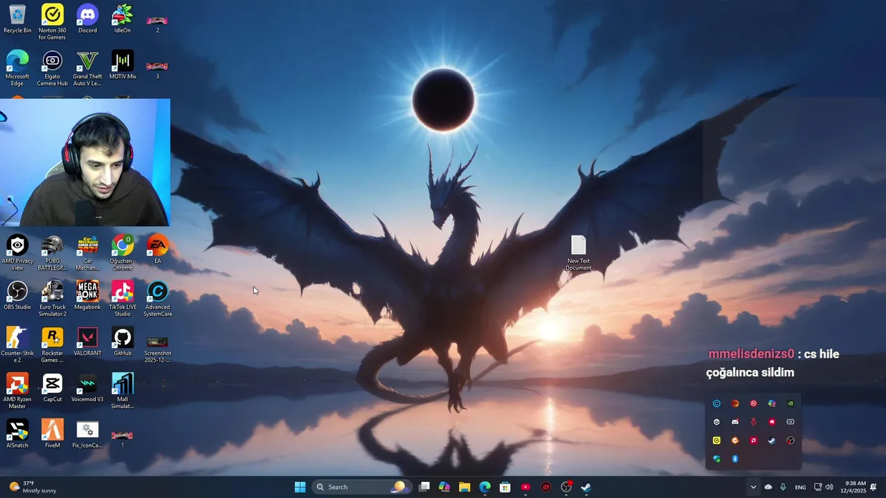
Task: Open AMD Ryzen Master shortcut
Action: (x=17, y=391)
